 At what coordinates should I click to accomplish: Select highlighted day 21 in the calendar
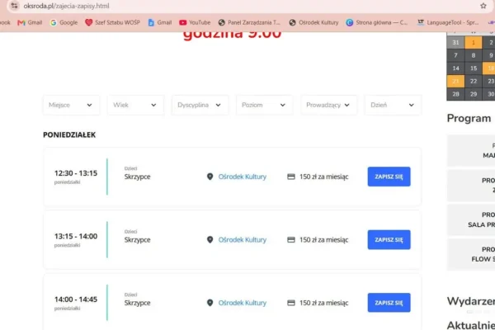(455, 81)
